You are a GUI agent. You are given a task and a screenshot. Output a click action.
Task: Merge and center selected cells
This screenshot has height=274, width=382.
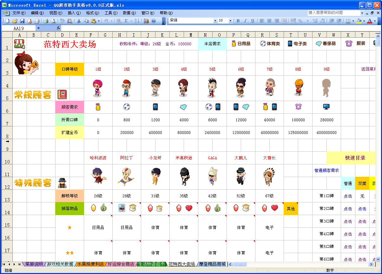pos(284,21)
